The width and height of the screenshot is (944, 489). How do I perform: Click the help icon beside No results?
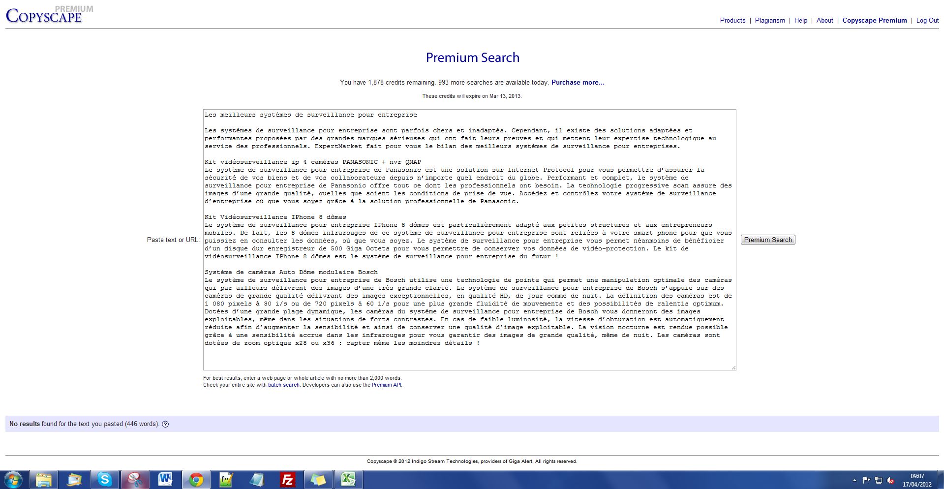pos(165,424)
